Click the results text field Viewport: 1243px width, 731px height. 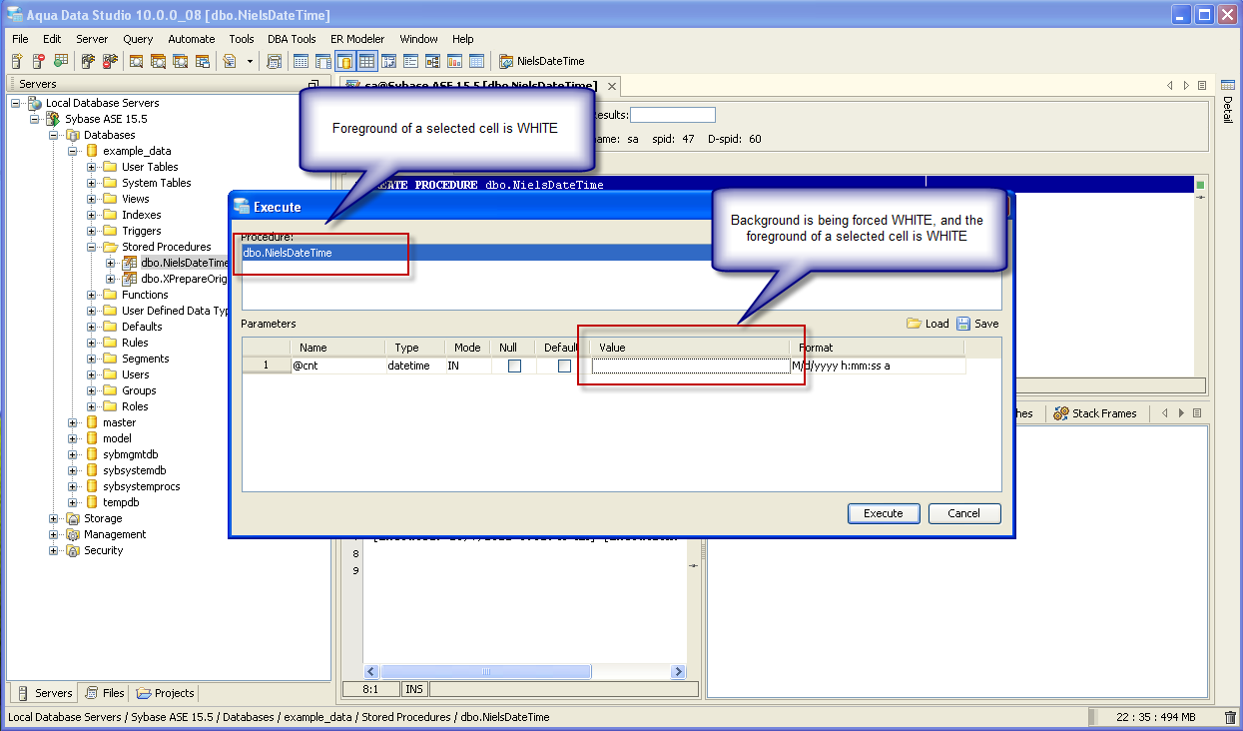[672, 115]
